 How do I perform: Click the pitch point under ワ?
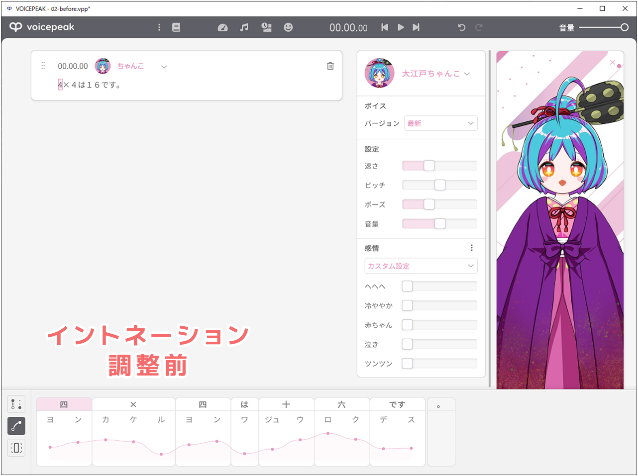(245, 454)
